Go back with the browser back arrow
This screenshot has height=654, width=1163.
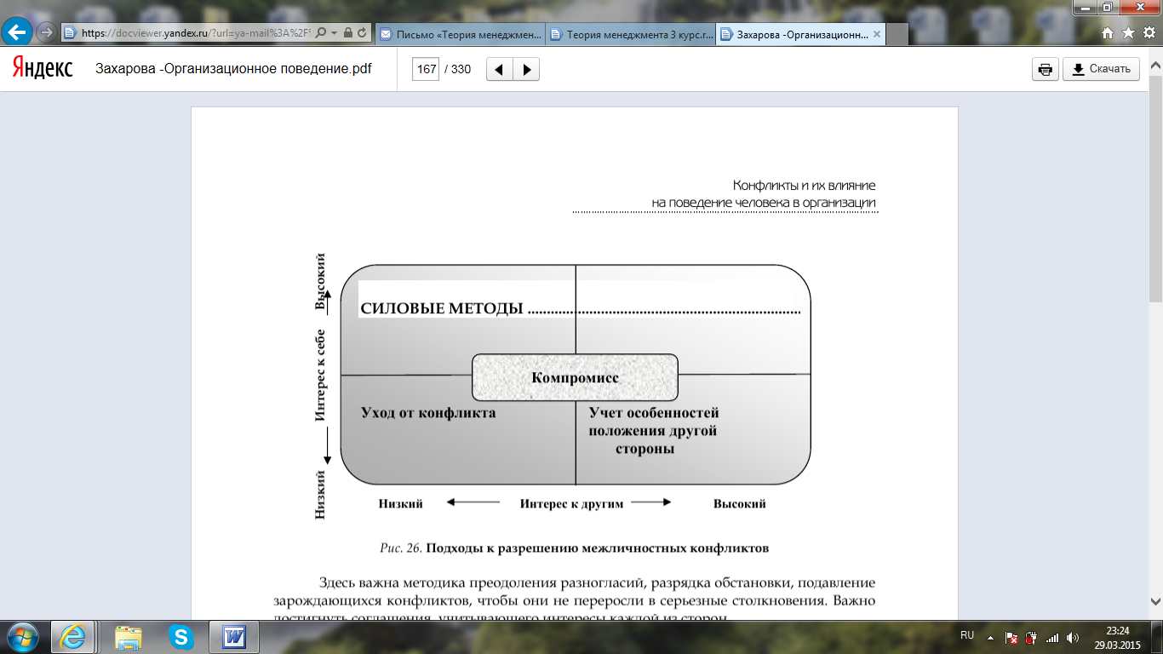[19, 33]
